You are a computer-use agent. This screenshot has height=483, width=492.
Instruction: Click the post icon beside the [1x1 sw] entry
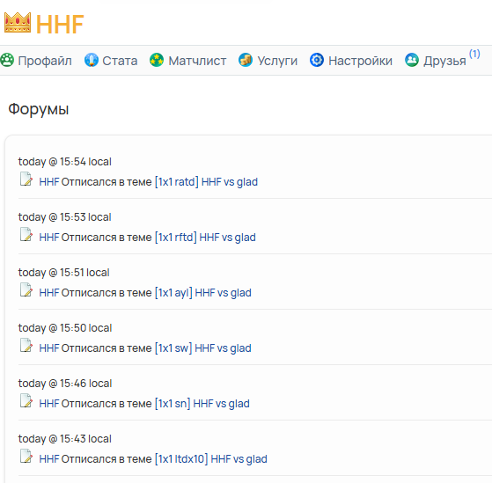click(x=26, y=346)
